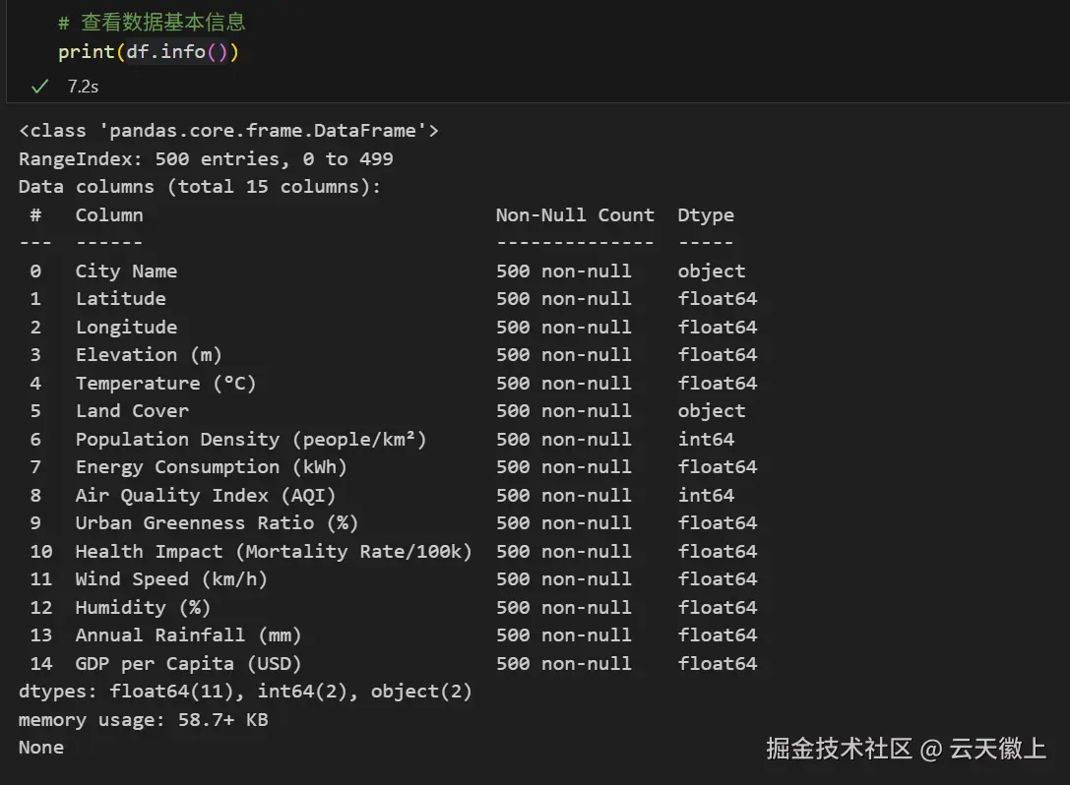The width and height of the screenshot is (1070, 785).
Task: Click the 7.2s execution time label
Action: [x=84, y=87]
